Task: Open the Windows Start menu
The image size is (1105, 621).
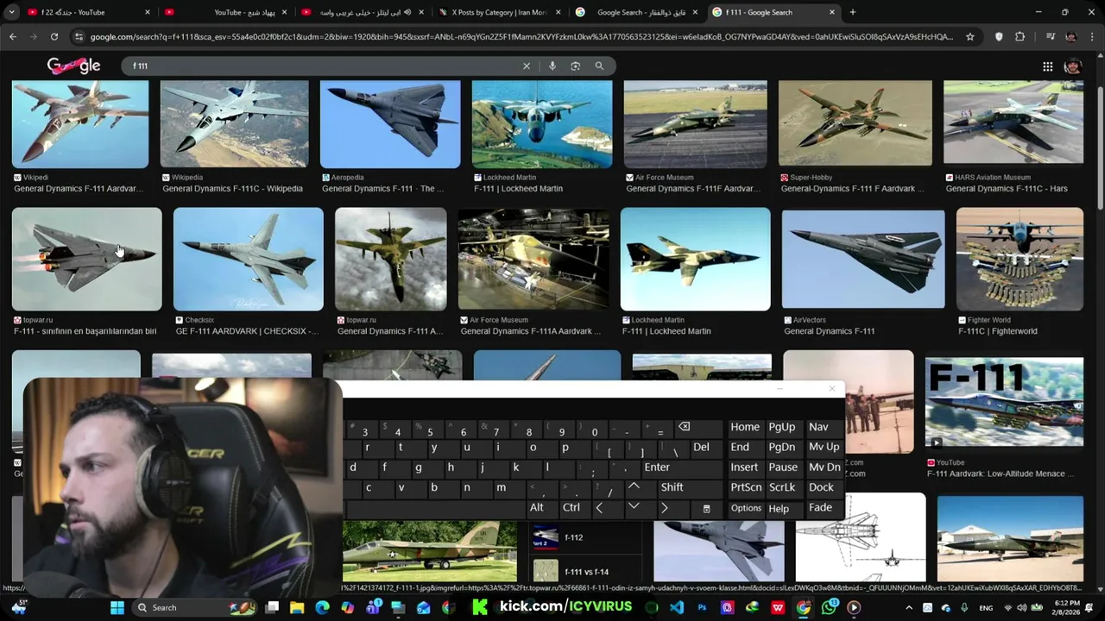Action: 117,607
